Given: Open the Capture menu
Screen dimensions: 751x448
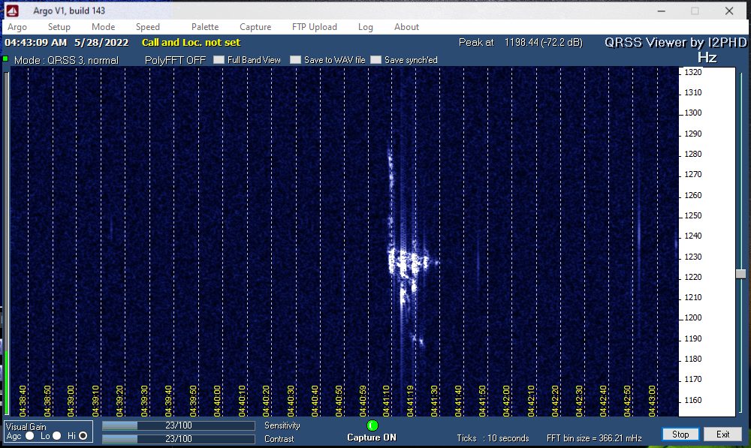Looking at the screenshot, I should [255, 27].
